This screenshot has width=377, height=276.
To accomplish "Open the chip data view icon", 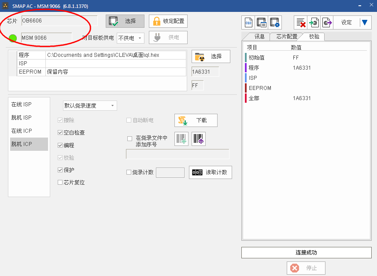I will click(x=261, y=22).
